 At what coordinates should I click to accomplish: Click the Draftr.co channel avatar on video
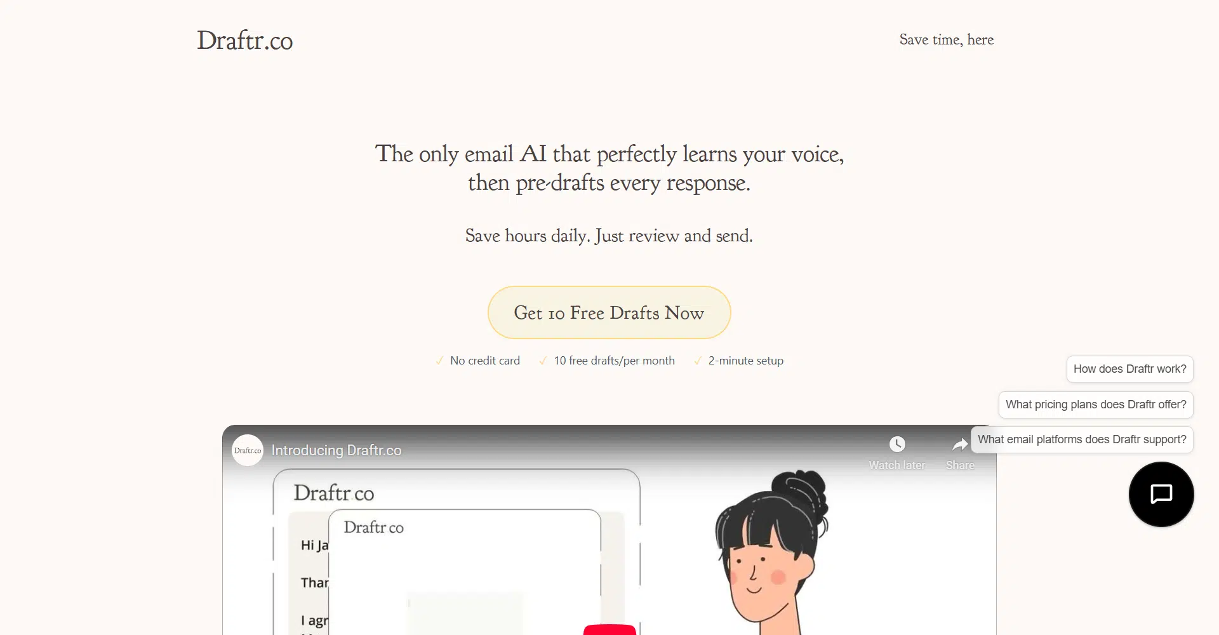click(x=248, y=450)
